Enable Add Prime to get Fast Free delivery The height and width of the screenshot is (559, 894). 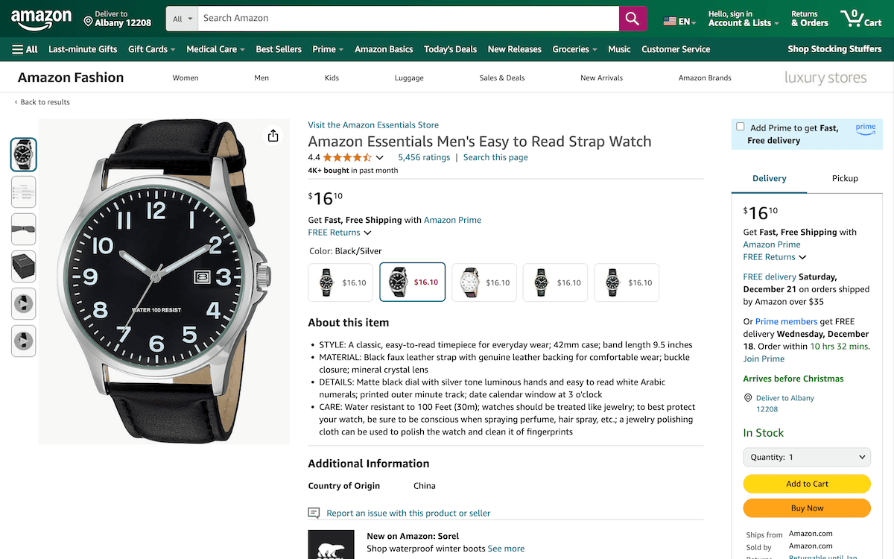(740, 126)
